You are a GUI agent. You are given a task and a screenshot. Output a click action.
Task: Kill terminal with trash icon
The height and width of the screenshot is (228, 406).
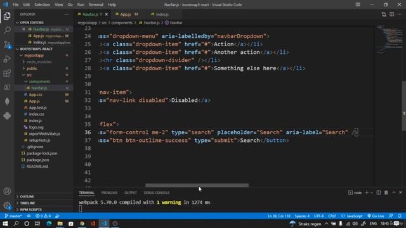click(x=386, y=193)
